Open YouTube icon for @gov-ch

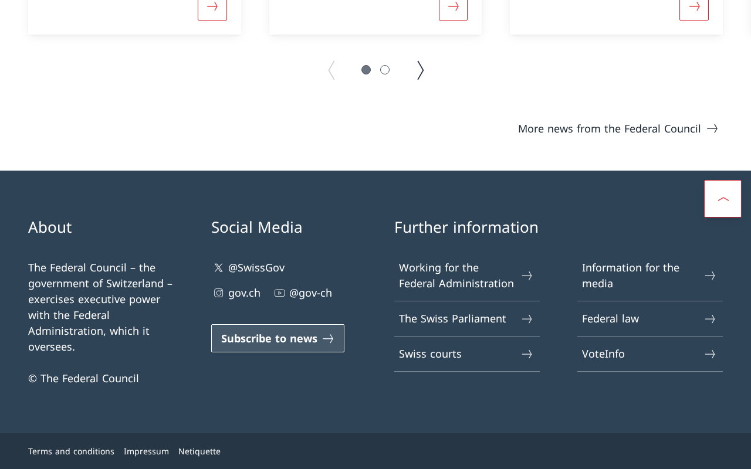pos(279,293)
